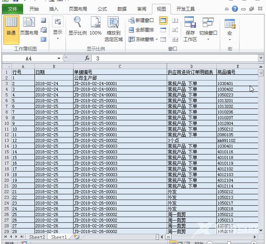Click 全部重排 arrange all
The height and width of the screenshot is (244, 266).
click(x=141, y=30)
